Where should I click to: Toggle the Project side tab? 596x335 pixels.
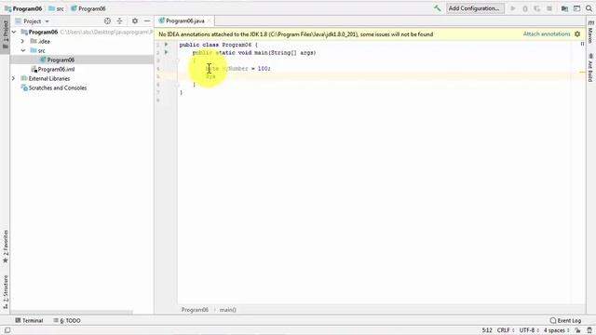[x=6, y=34]
